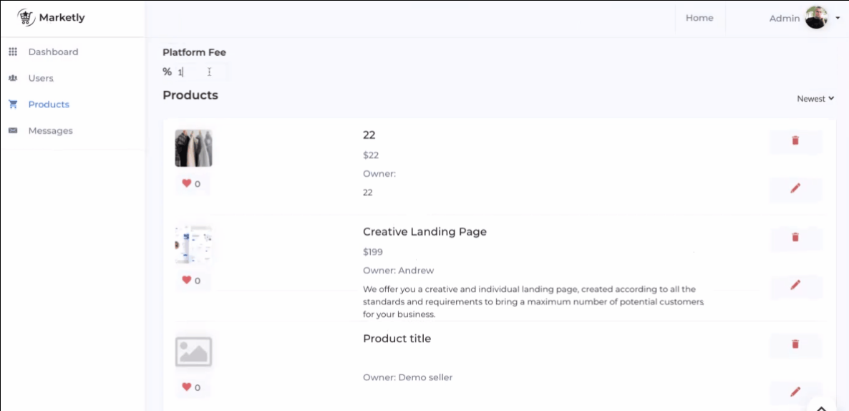
Task: Like the product titled 22
Action: coord(188,183)
